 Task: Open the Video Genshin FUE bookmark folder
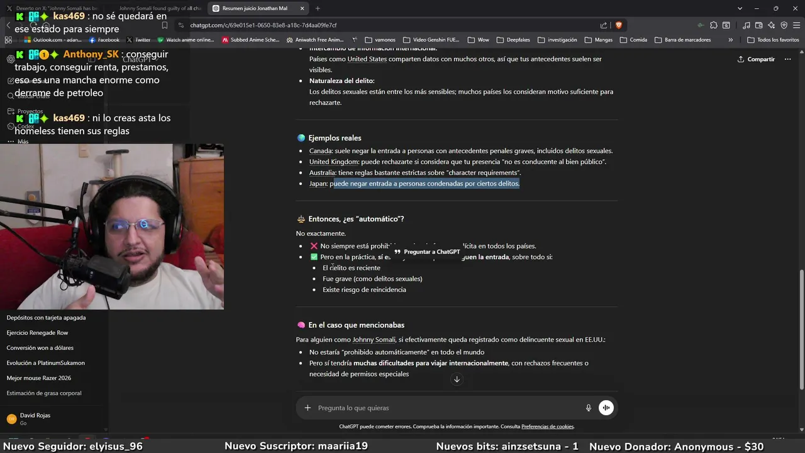(431, 40)
